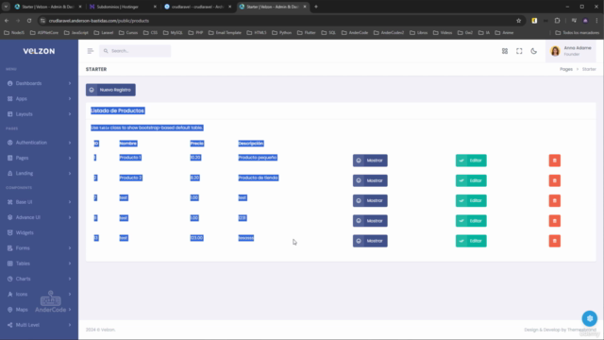Click the hamburger menu toggle icon
Image resolution: width=604 pixels, height=340 pixels.
pos(91,51)
